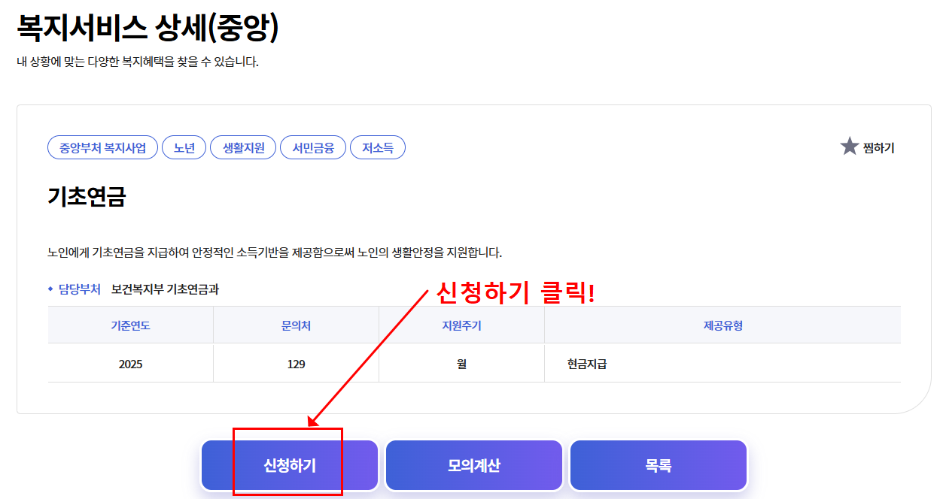
Task: Click the contact number 129 cell
Action: [296, 363]
